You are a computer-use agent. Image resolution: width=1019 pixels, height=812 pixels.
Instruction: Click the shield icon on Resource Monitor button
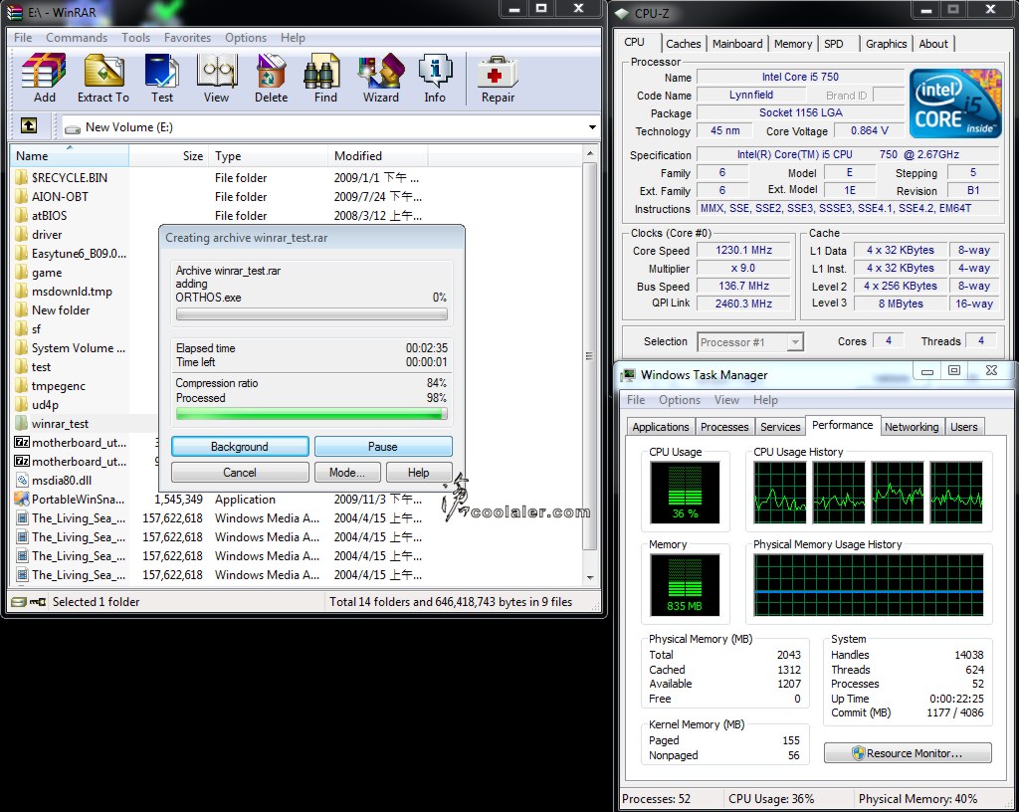coord(859,753)
